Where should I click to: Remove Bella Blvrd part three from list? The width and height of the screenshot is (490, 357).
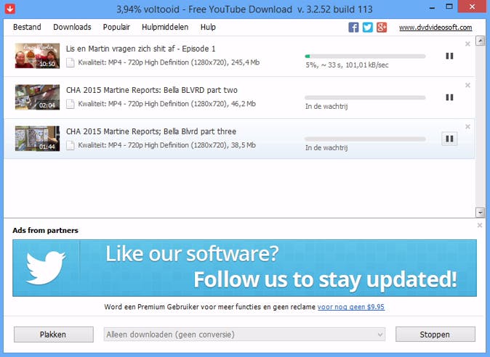[x=467, y=126]
